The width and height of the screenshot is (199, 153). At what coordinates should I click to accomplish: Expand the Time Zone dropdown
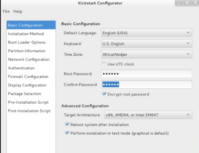tap(147, 54)
